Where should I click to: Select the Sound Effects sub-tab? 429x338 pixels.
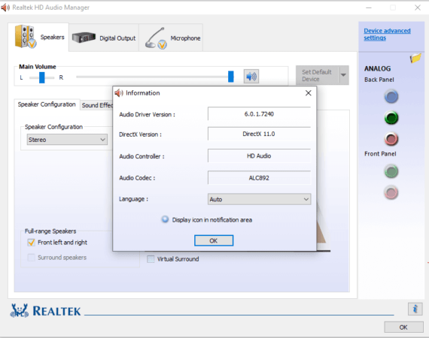click(x=96, y=105)
